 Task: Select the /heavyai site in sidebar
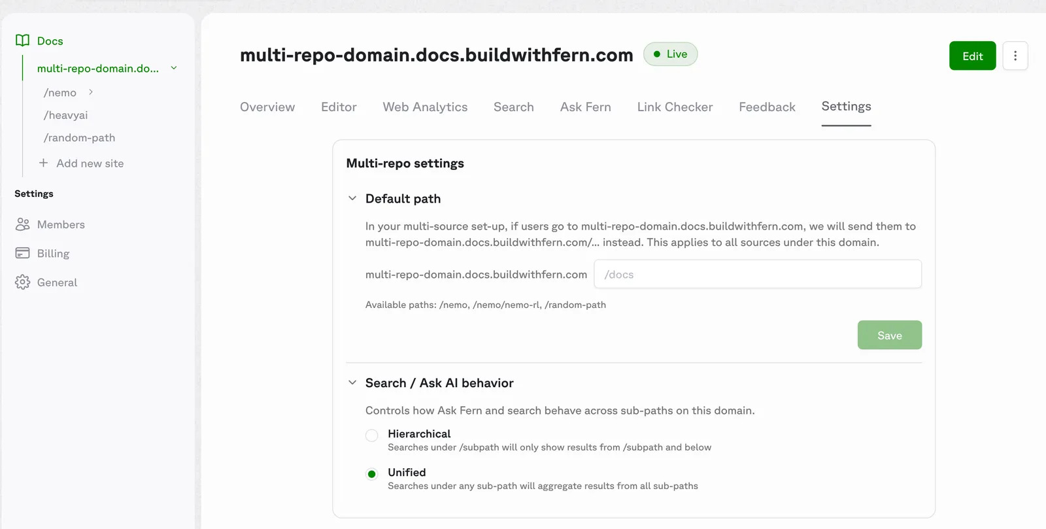coord(65,115)
